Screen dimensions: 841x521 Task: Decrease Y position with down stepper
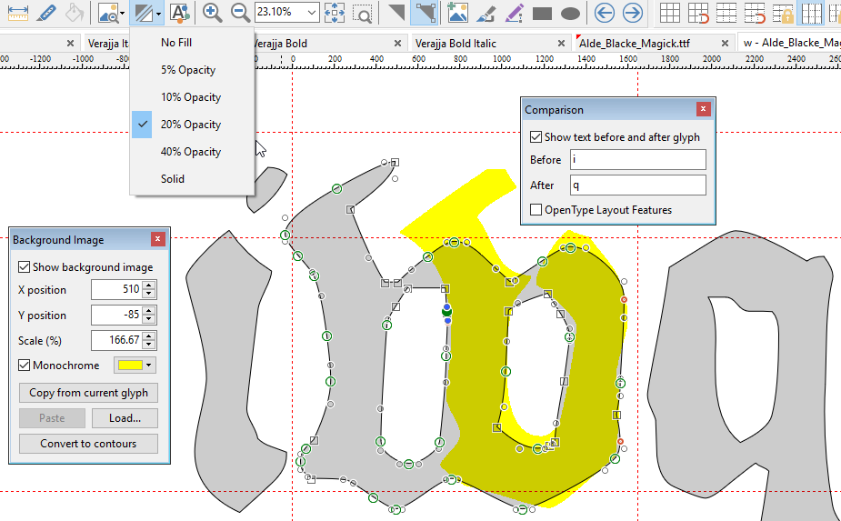click(x=150, y=320)
